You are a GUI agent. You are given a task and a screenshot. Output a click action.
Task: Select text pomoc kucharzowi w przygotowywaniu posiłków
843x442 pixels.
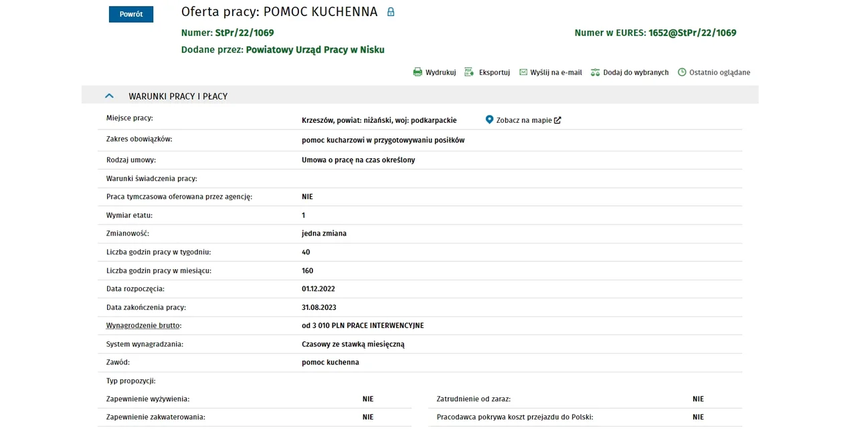(x=383, y=140)
